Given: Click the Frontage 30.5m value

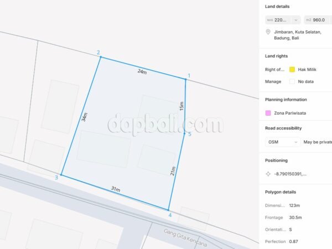Looking at the screenshot, I should [295, 217].
